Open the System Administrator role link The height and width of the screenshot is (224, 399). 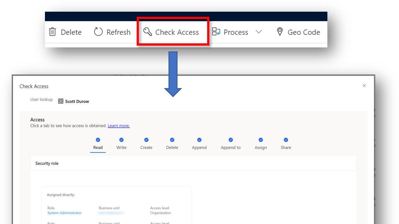coord(64,213)
